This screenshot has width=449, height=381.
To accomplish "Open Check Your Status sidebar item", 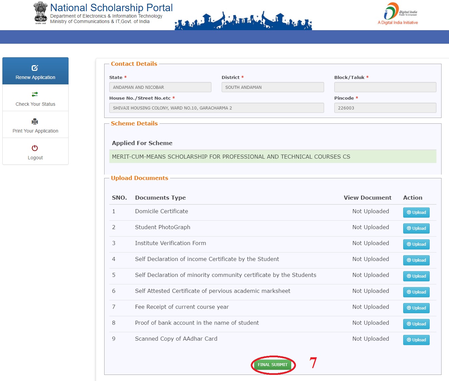I will (x=35, y=98).
